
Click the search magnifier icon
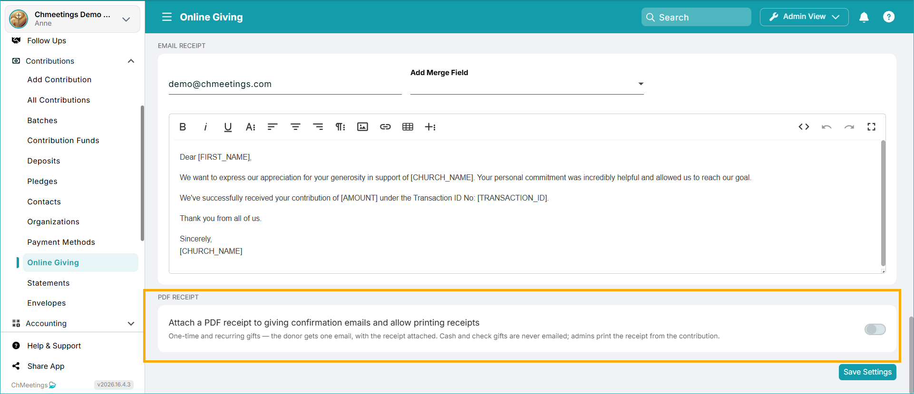click(651, 17)
